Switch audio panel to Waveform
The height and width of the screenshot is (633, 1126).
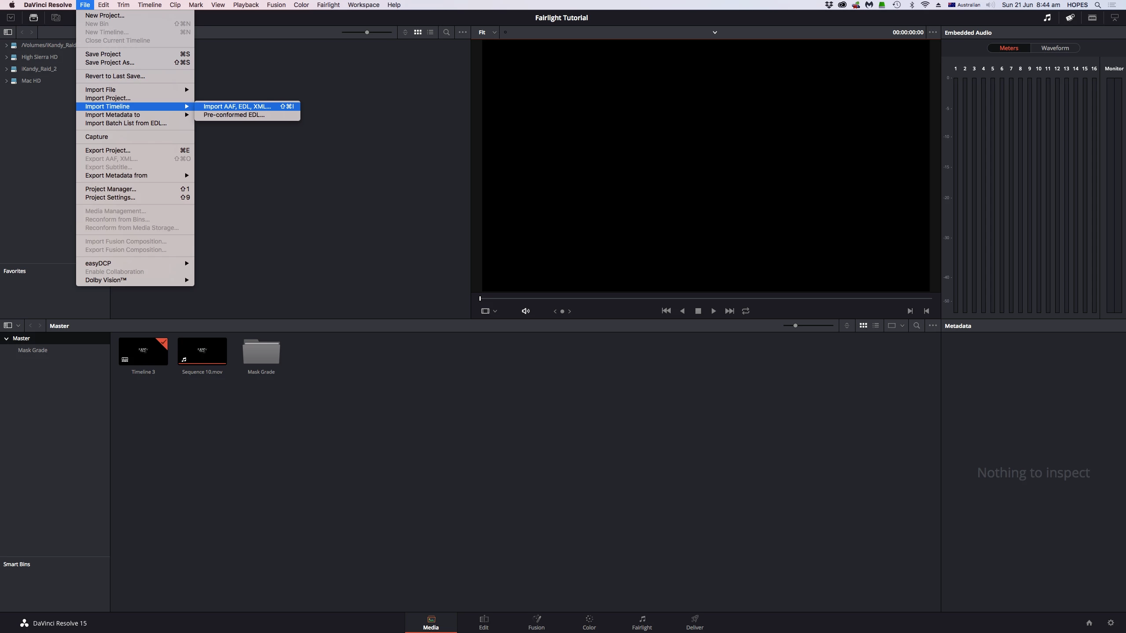1055,48
